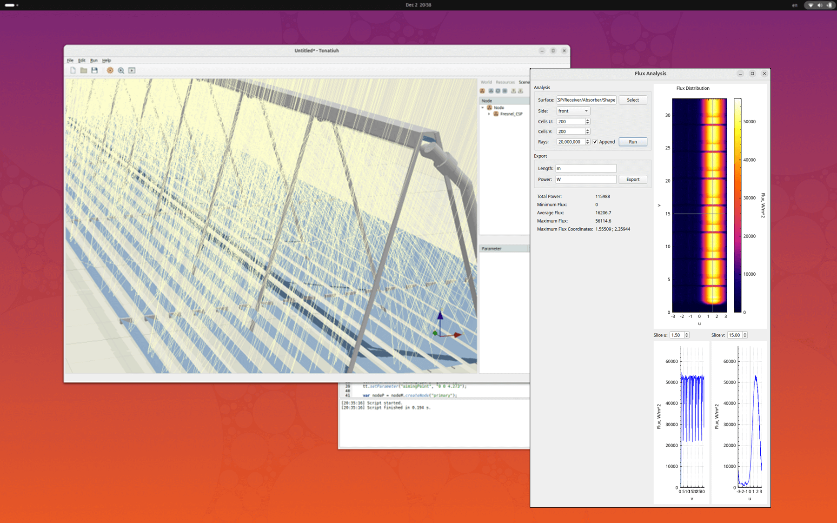Increase the Cells U value
837x523 pixels.
point(588,120)
